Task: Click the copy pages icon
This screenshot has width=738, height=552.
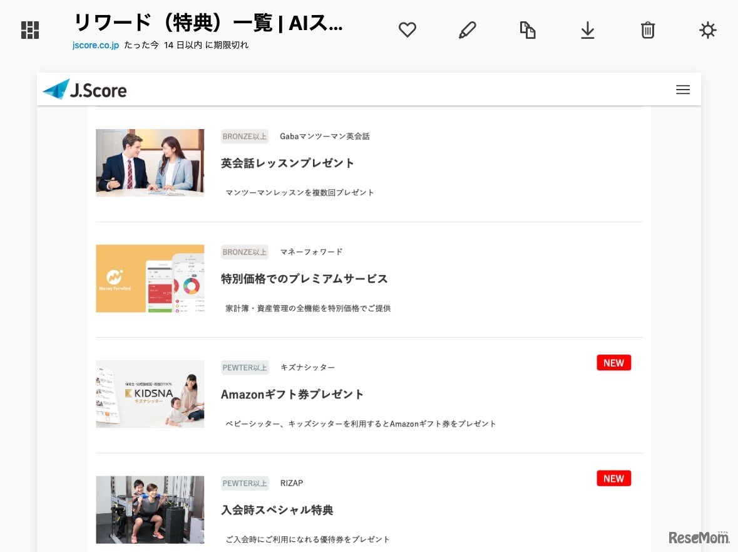Action: pyautogui.click(x=528, y=29)
